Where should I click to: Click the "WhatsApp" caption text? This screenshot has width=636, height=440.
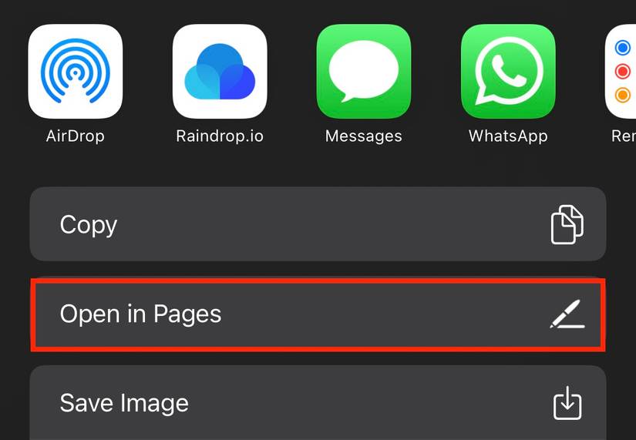tap(508, 136)
